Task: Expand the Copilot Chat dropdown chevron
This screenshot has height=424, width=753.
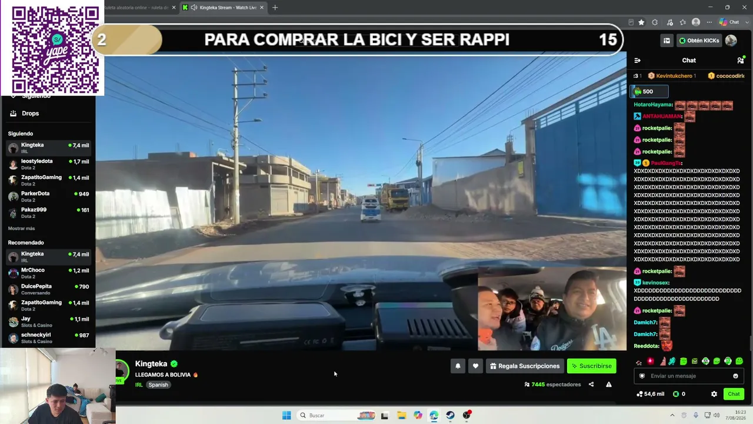Action: coord(747,22)
